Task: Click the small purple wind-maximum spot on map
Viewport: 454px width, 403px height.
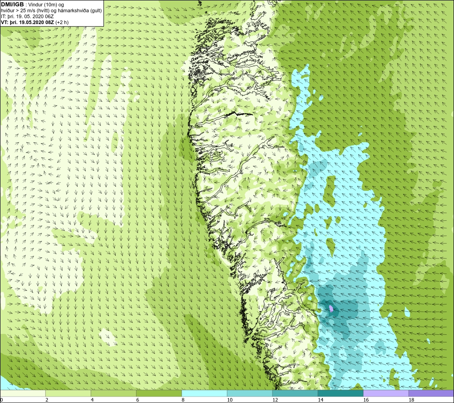Action: coord(331,308)
